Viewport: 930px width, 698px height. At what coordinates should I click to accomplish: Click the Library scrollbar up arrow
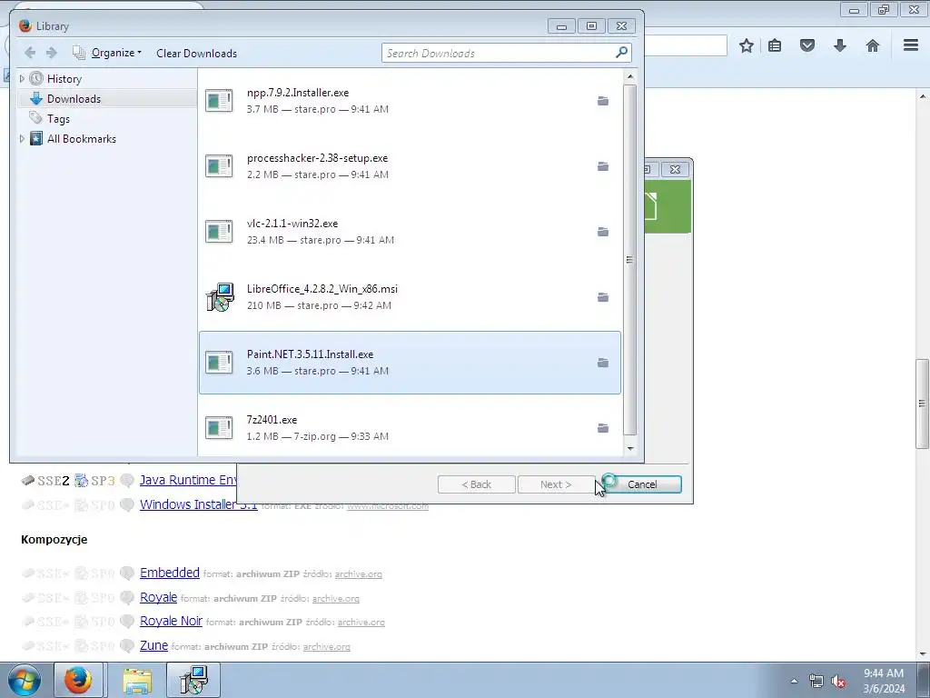click(630, 76)
